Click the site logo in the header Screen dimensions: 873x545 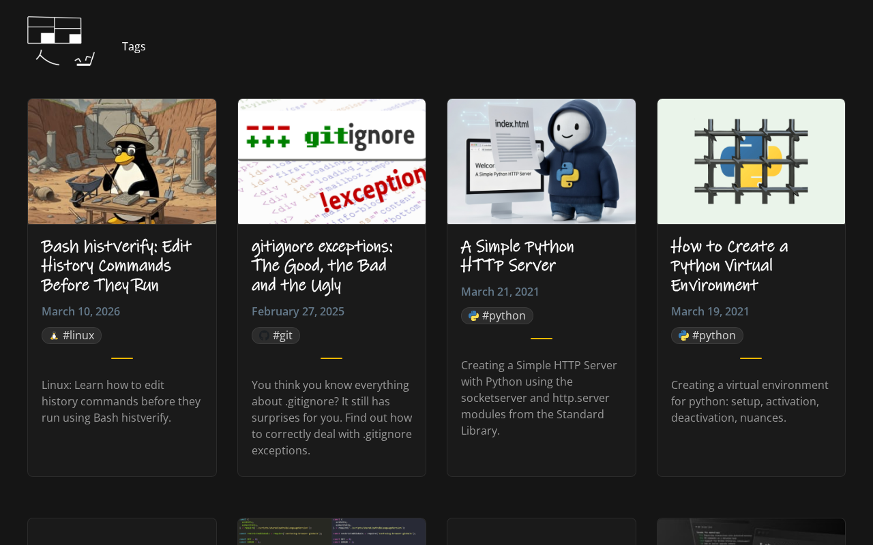click(x=61, y=42)
